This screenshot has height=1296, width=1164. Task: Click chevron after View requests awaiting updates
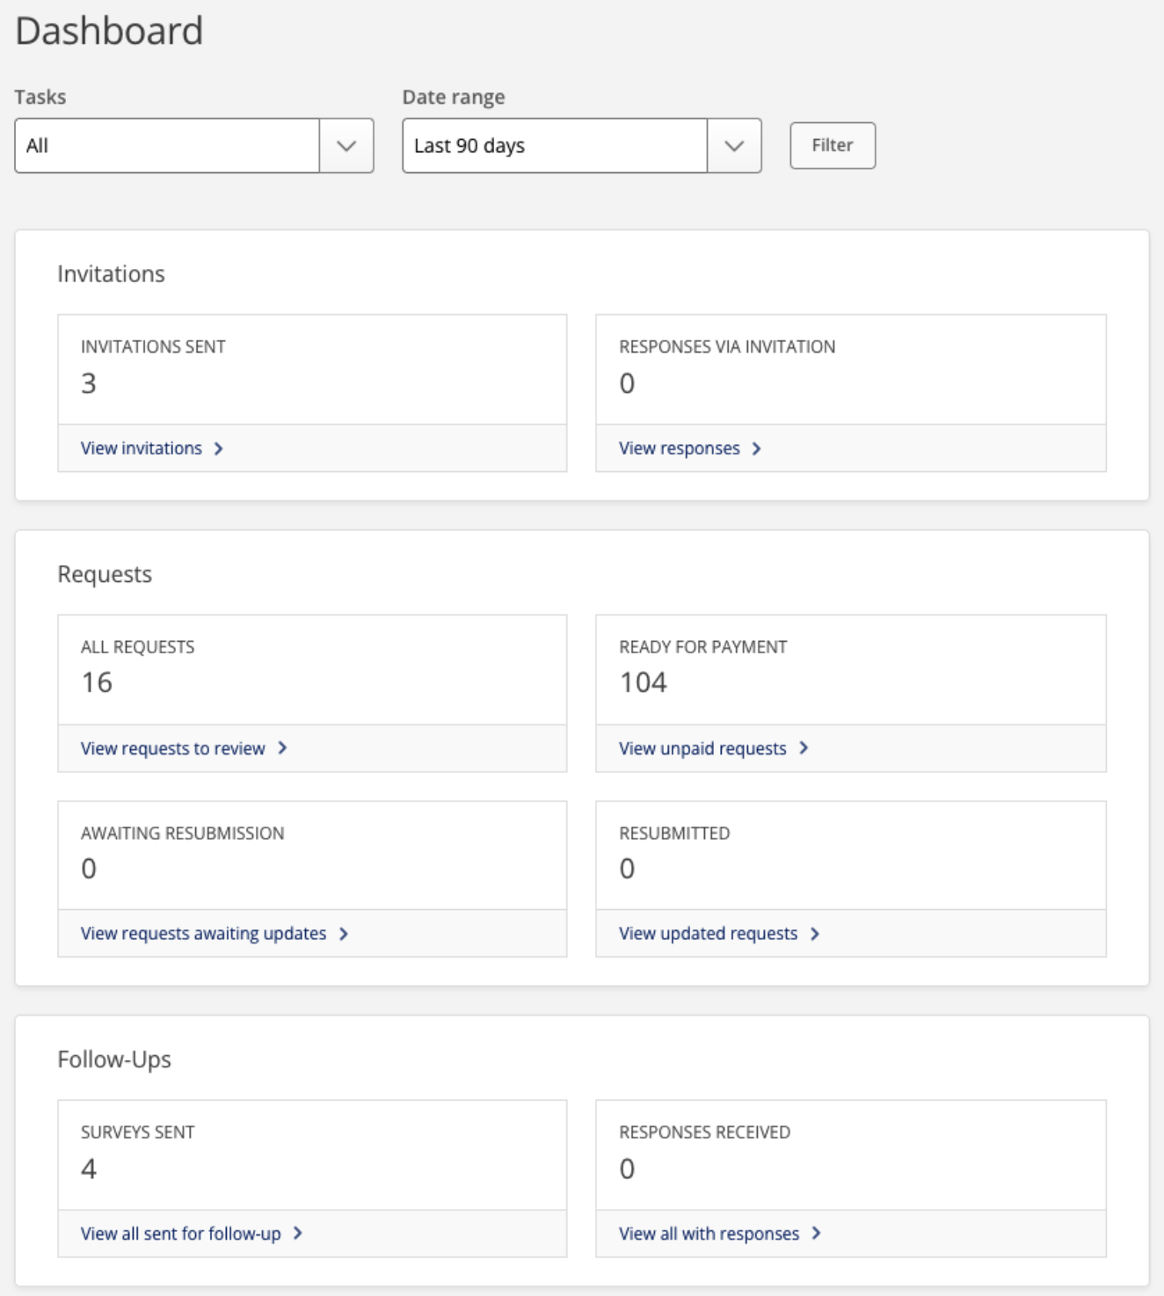tap(344, 934)
